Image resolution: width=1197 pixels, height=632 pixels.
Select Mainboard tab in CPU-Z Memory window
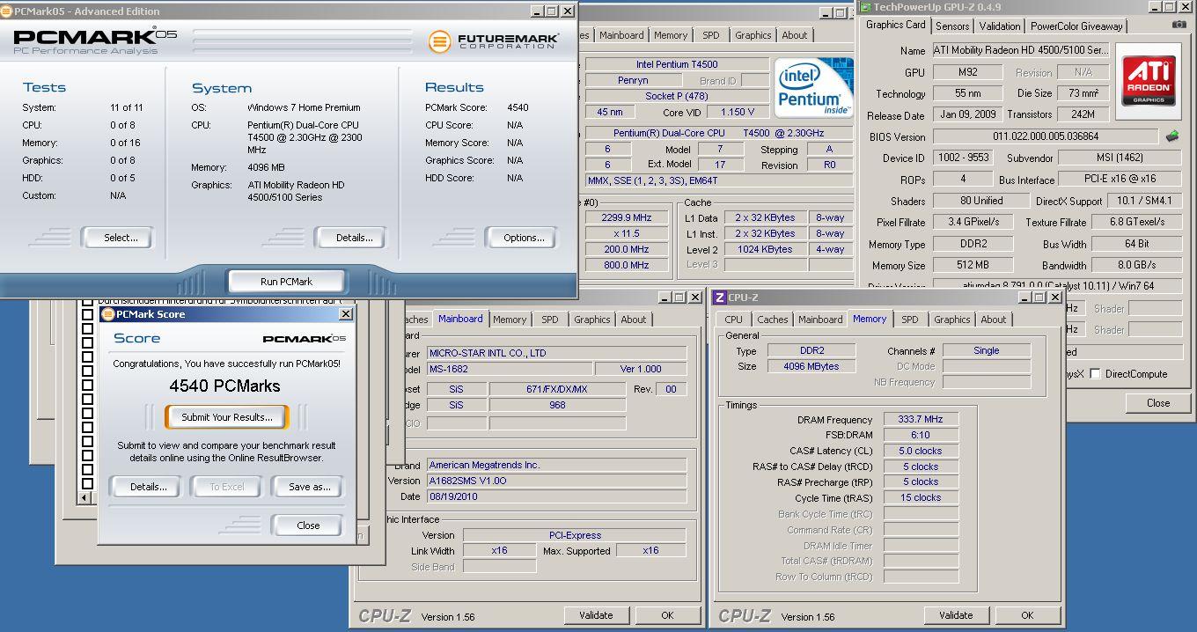click(820, 320)
